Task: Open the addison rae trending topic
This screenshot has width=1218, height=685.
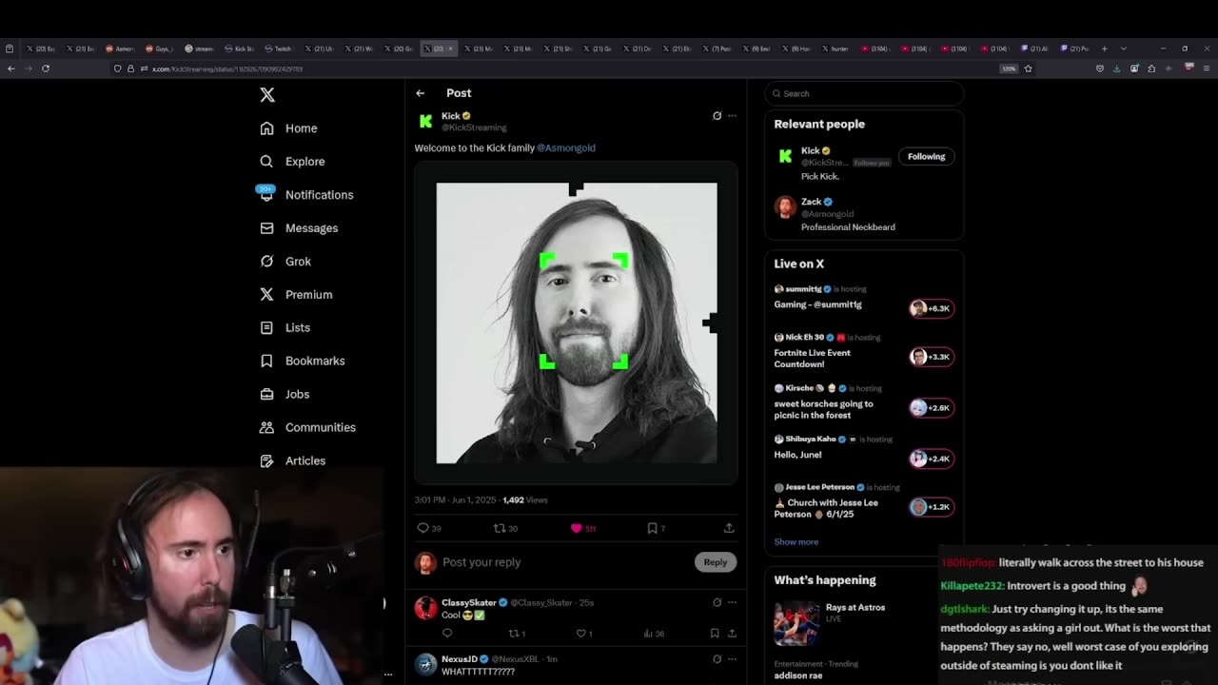Action: (798, 675)
